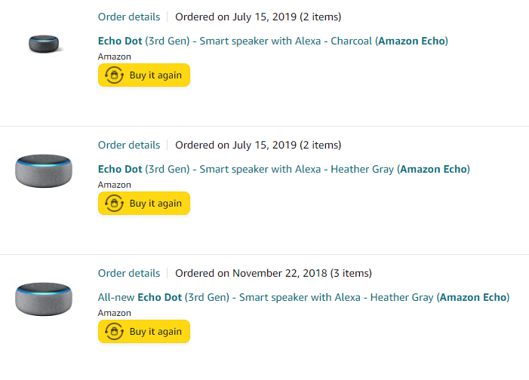
Task: Click the Amazon seller name under Charcoal Echo Dot
Action: click(x=115, y=57)
